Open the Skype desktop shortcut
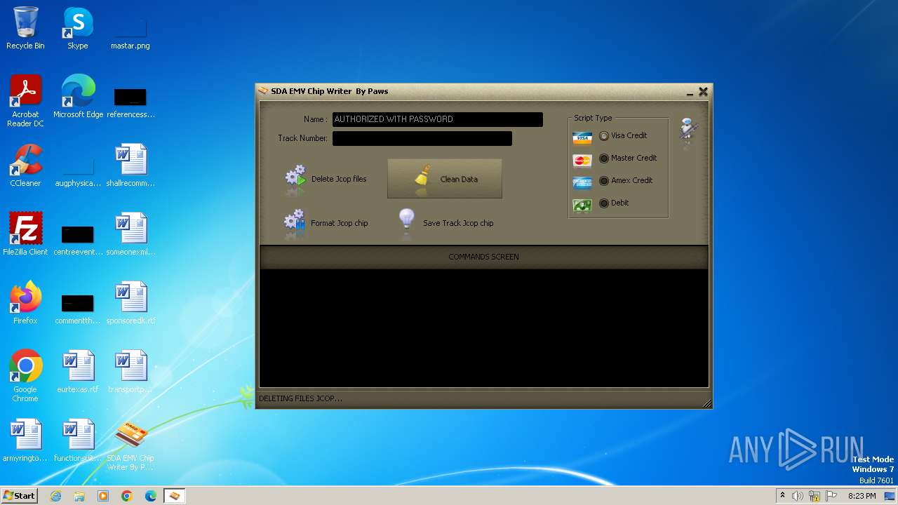 78,28
